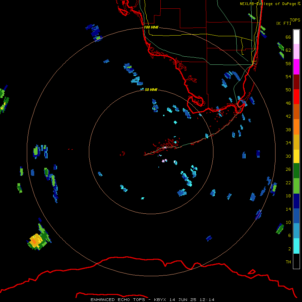Image resolution: width=302 pixels, height=302 pixels.
Task: Click the medium blue legend color block
Action: (296, 216)
